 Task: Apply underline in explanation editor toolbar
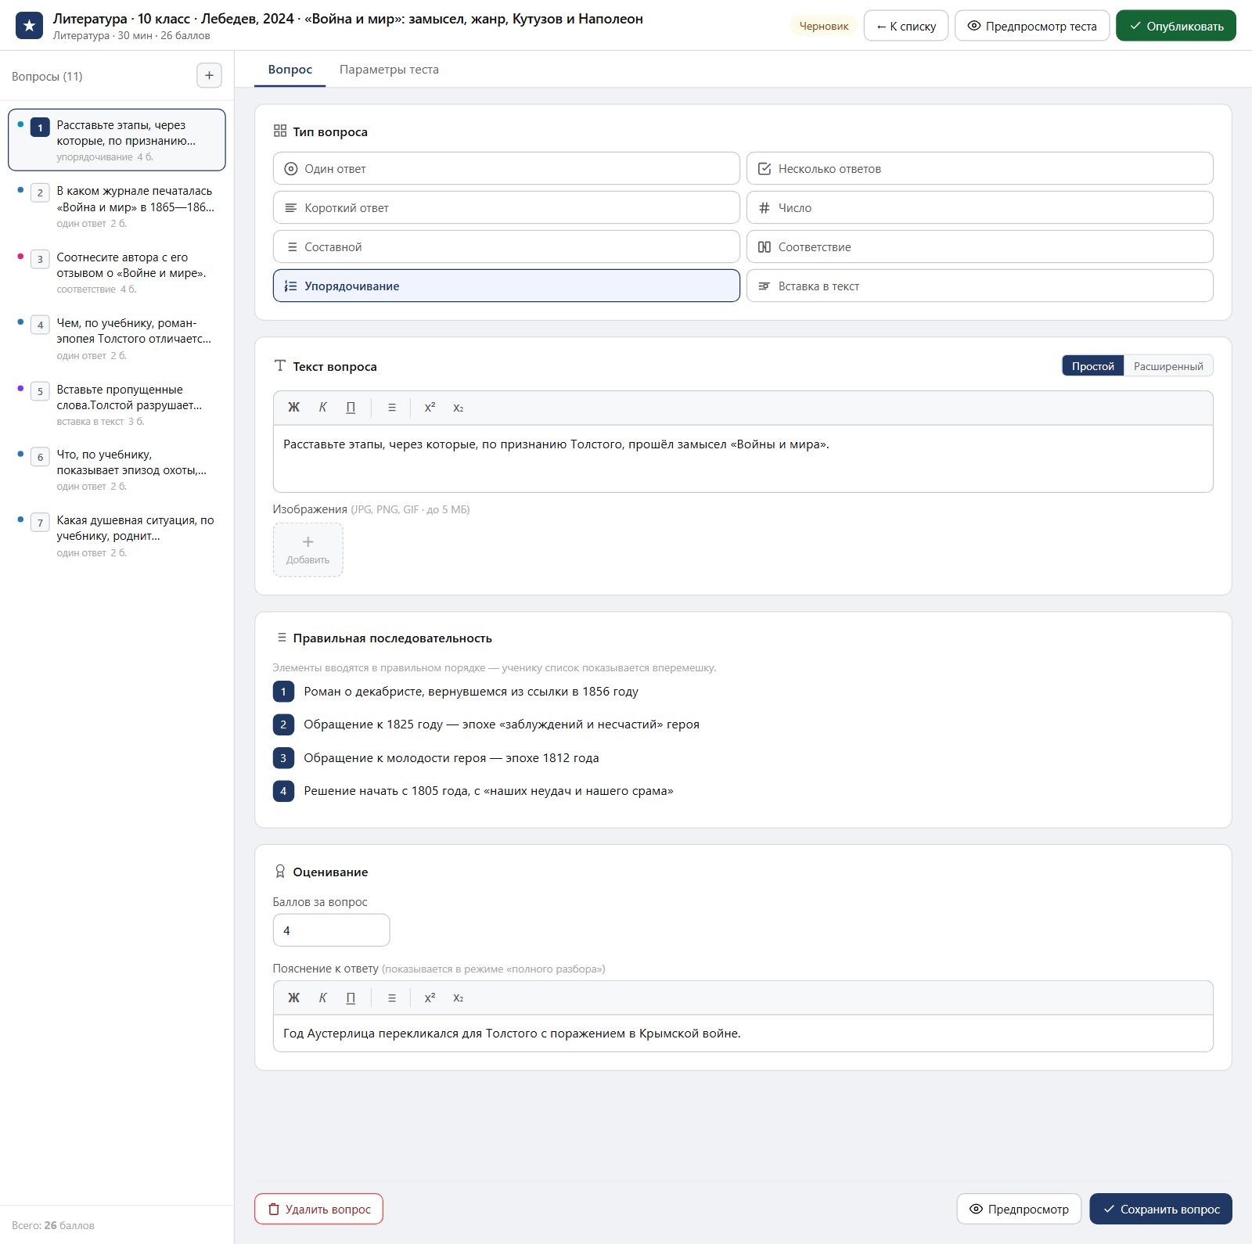coord(351,998)
